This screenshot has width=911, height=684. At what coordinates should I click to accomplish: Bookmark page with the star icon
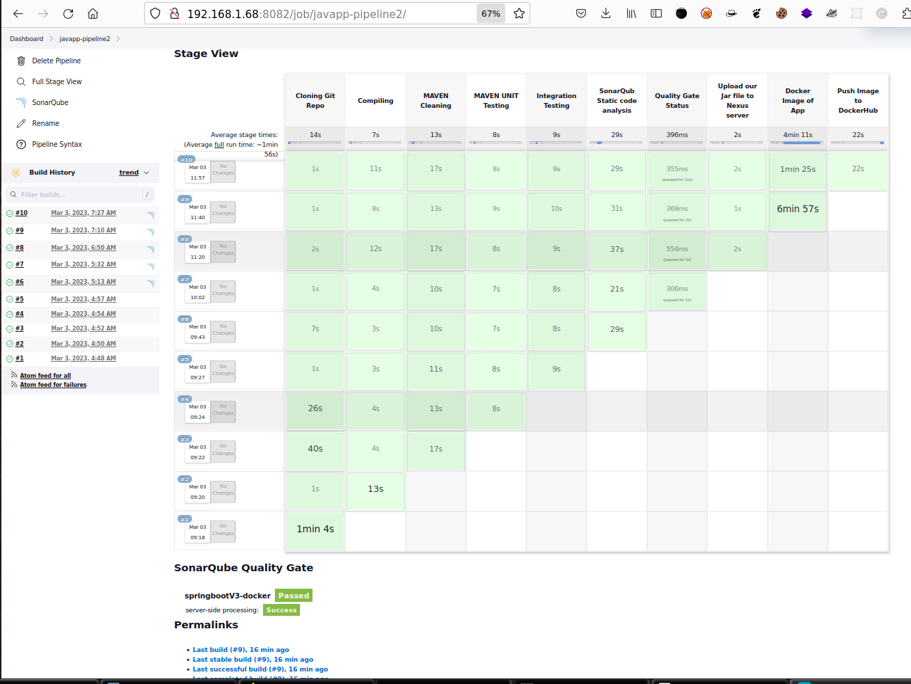pyautogui.click(x=519, y=13)
